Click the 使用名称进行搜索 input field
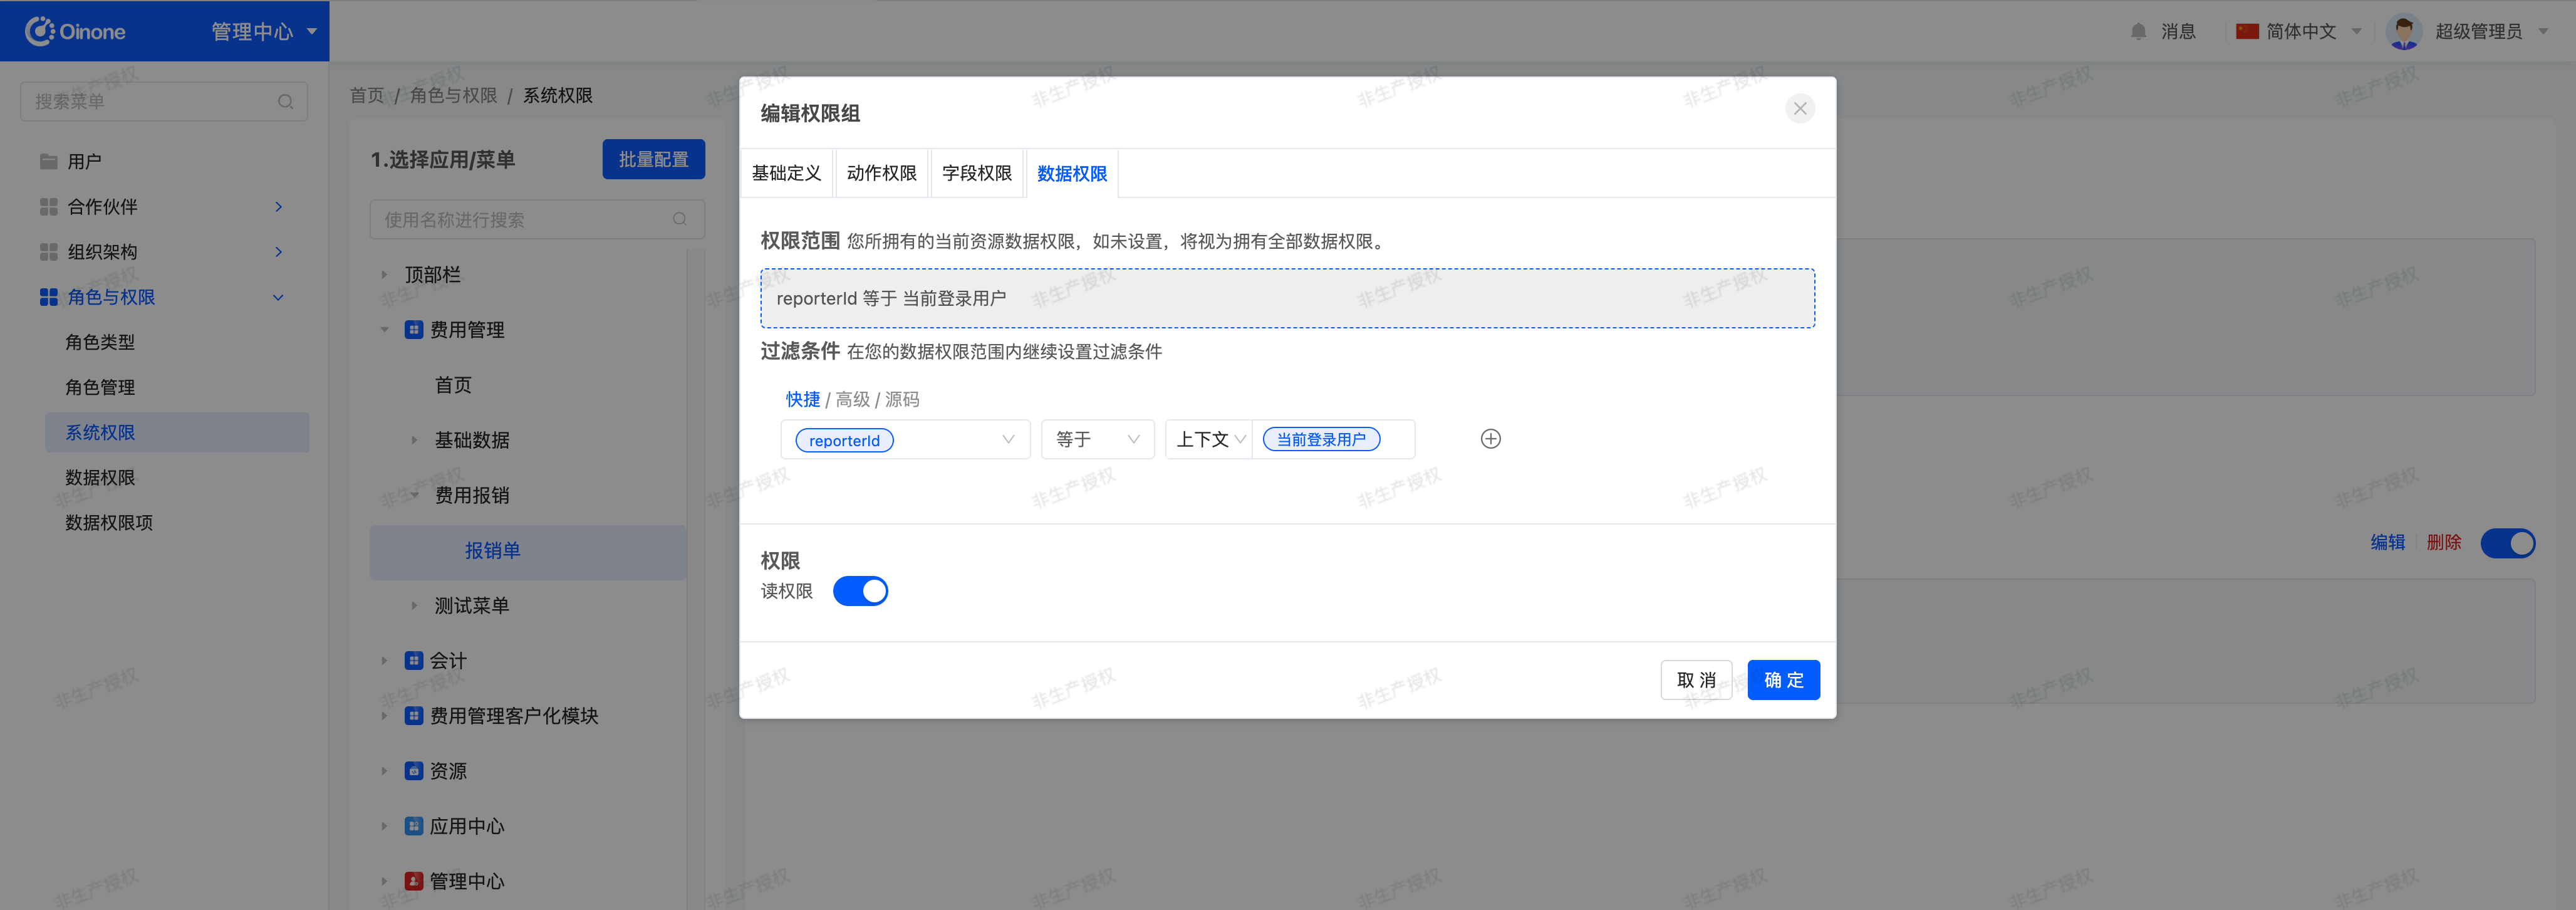The height and width of the screenshot is (910, 2576). point(520,220)
